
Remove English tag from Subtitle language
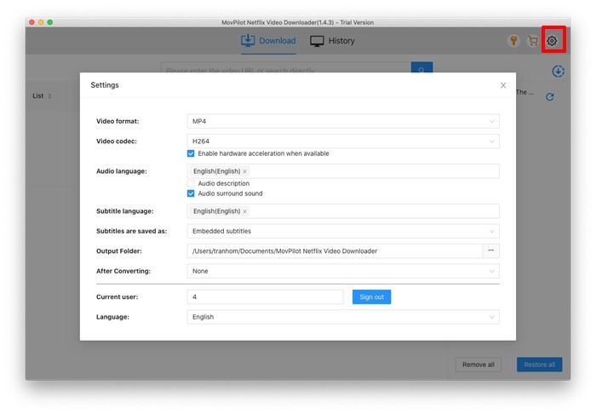coord(245,211)
